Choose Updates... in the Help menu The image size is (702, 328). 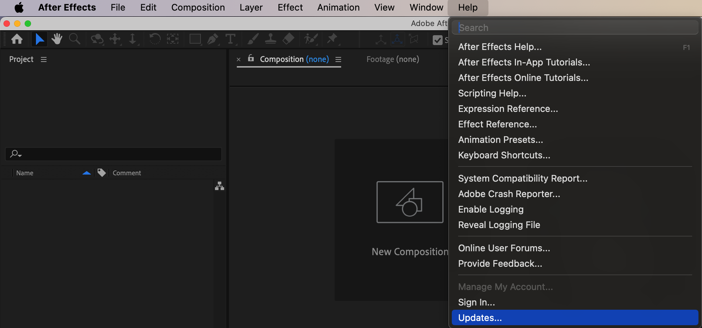point(480,318)
